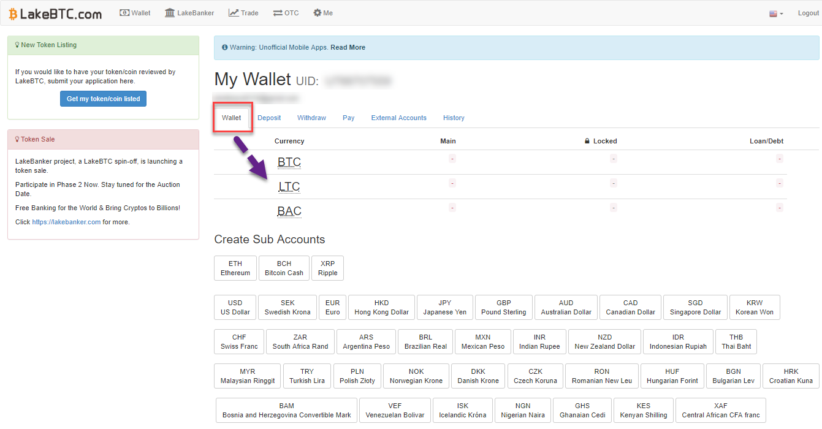Create an XRP Ripple sub account
This screenshot has width=822, height=429.
click(328, 268)
